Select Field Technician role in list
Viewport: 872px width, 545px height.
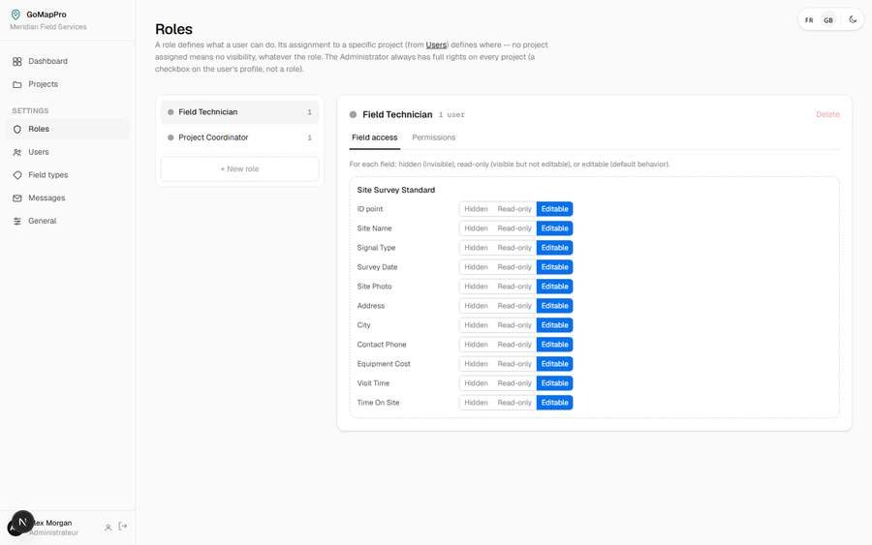tap(239, 112)
